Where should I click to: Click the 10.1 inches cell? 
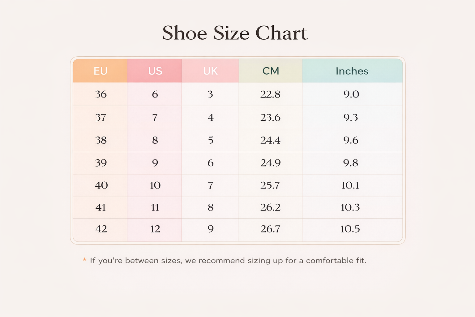click(x=350, y=185)
